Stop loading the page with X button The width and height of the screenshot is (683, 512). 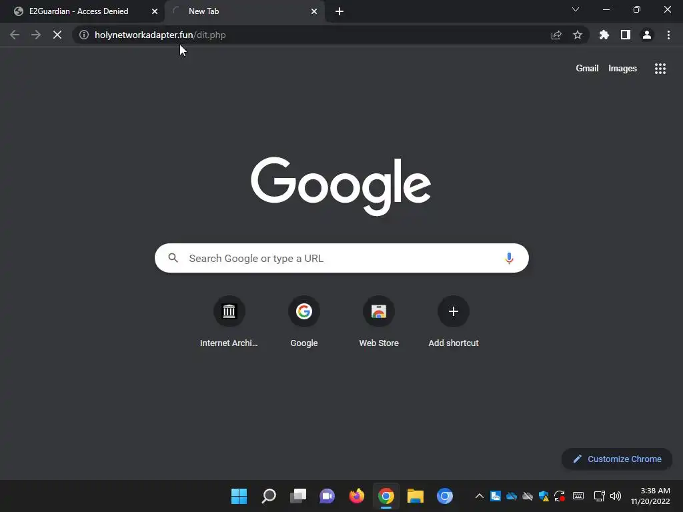(57, 35)
